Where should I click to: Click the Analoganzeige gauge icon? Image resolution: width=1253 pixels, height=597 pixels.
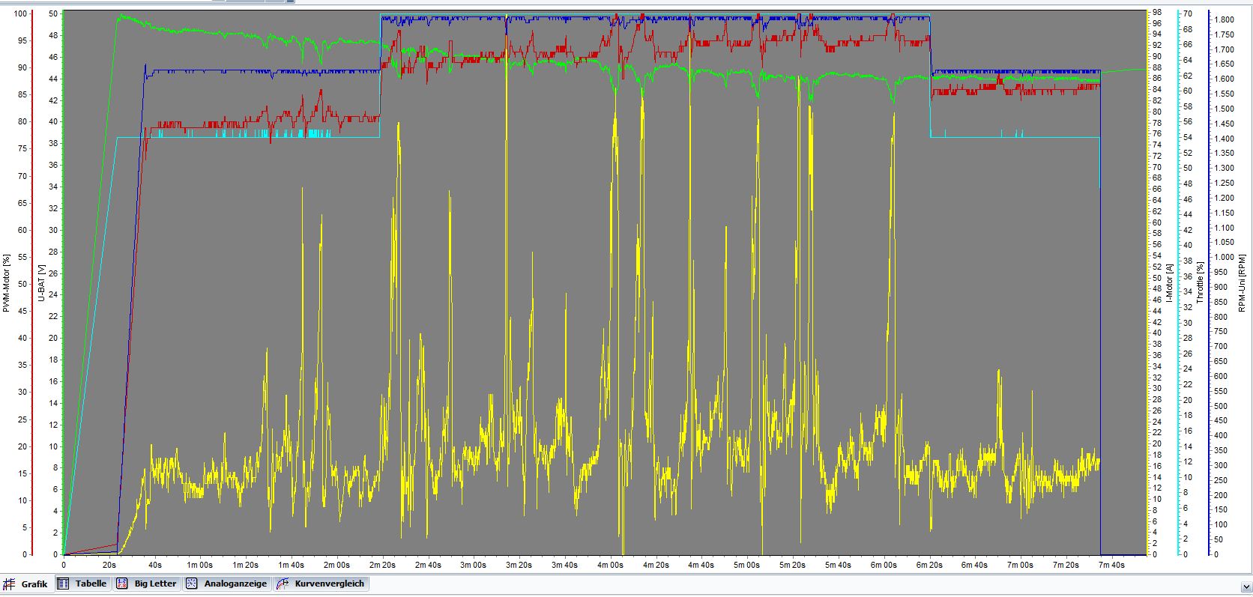192,584
